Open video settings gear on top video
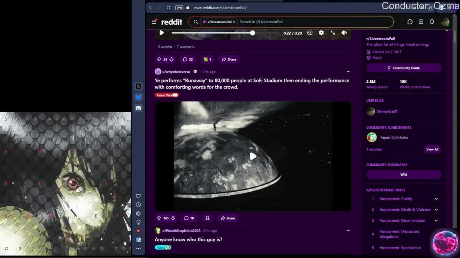Image resolution: width=460 pixels, height=258 pixels. tap(321, 33)
